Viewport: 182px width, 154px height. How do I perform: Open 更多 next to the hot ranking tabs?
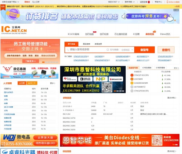pyautogui.click(x=177, y=68)
